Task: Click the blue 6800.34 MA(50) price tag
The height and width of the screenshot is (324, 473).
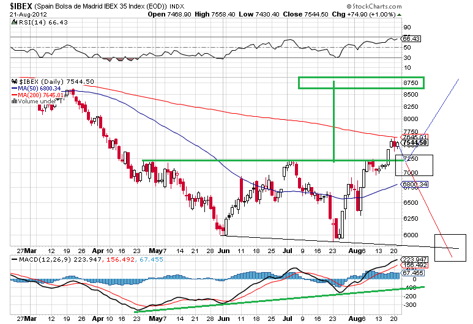Action: 414,184
